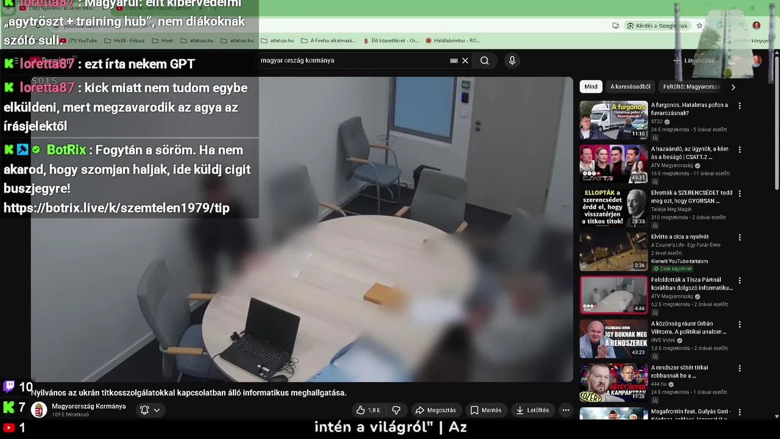Click the Mentés save button
This screenshot has height=439, width=780.
coord(486,410)
